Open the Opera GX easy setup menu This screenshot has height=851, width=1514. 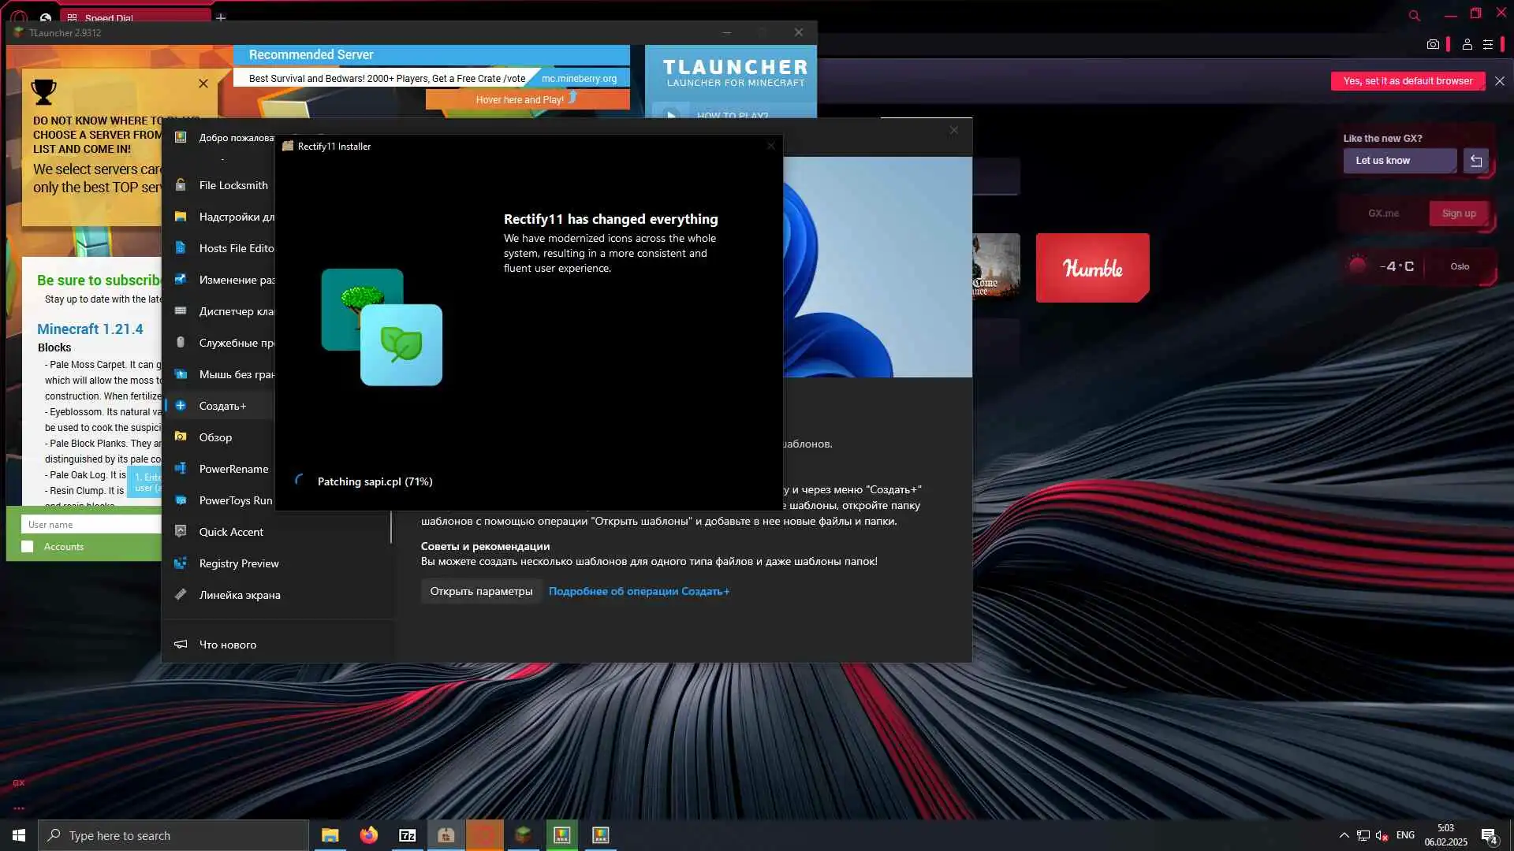(x=1487, y=44)
